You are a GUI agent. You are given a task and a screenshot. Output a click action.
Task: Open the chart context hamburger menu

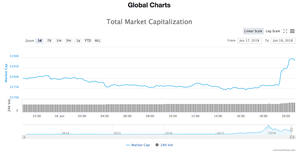click(x=292, y=31)
